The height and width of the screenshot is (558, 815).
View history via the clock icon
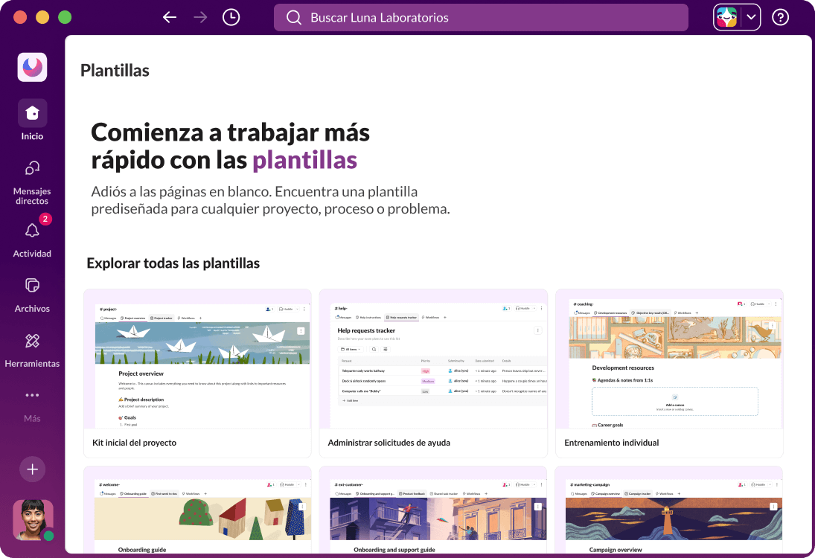pyautogui.click(x=231, y=16)
